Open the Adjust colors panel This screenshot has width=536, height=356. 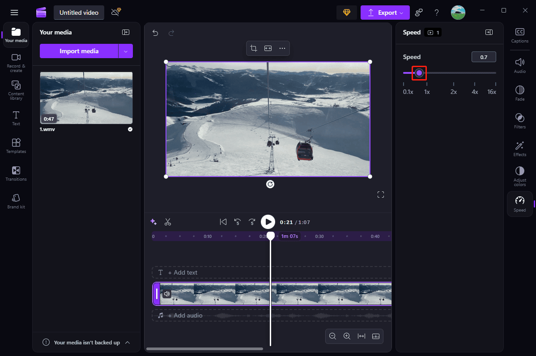(519, 176)
